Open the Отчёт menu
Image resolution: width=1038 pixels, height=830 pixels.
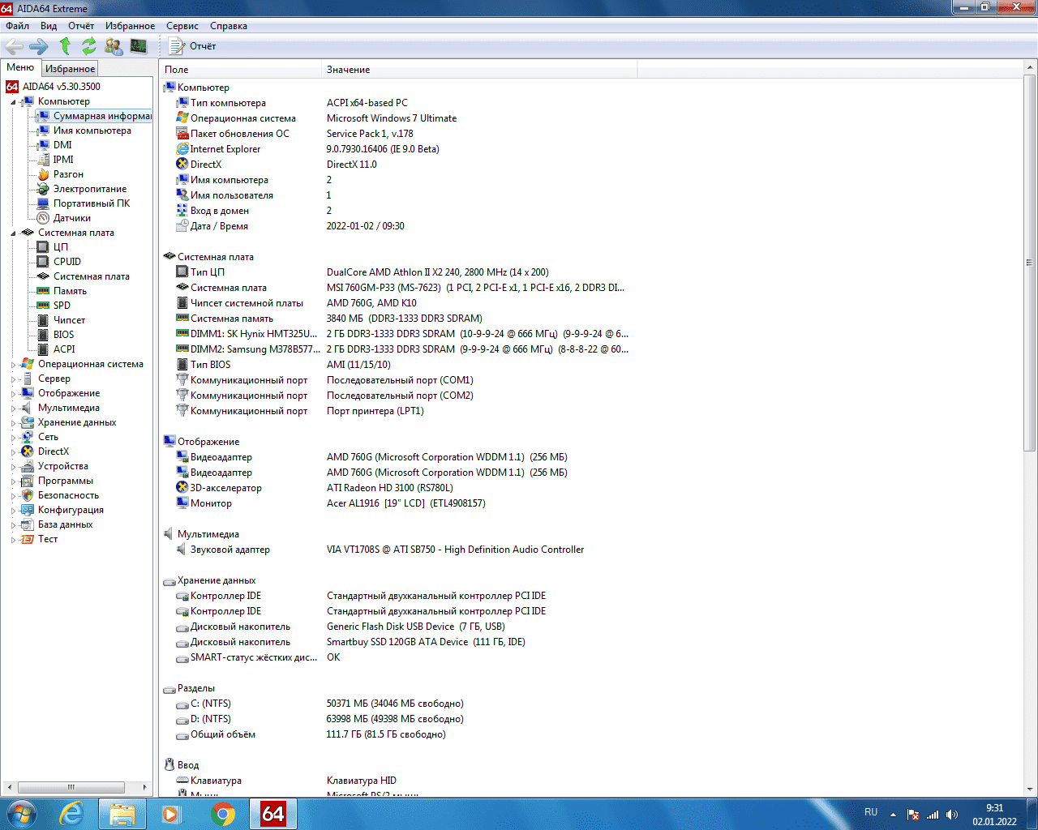click(81, 26)
